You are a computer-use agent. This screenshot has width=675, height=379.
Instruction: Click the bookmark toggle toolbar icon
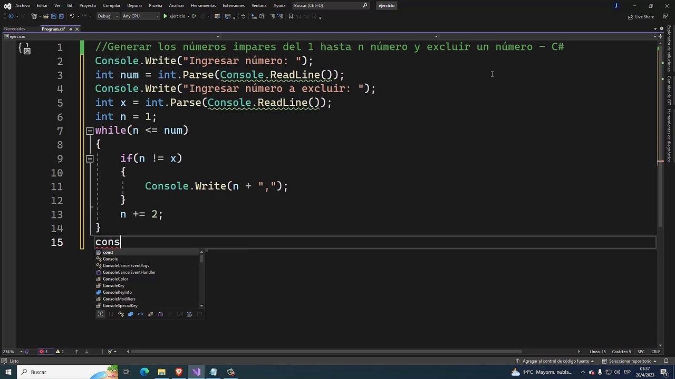click(291, 16)
